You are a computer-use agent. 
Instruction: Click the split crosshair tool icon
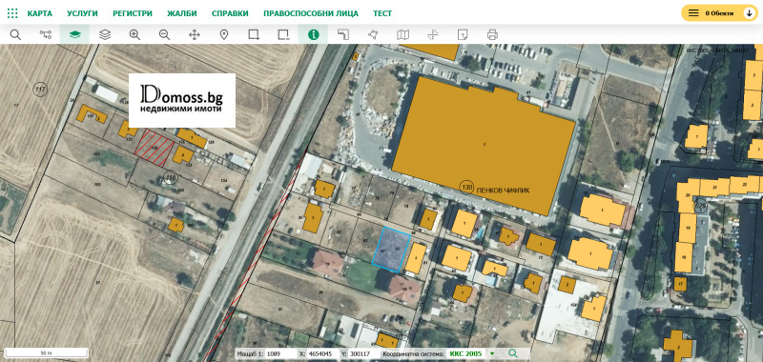(x=433, y=34)
